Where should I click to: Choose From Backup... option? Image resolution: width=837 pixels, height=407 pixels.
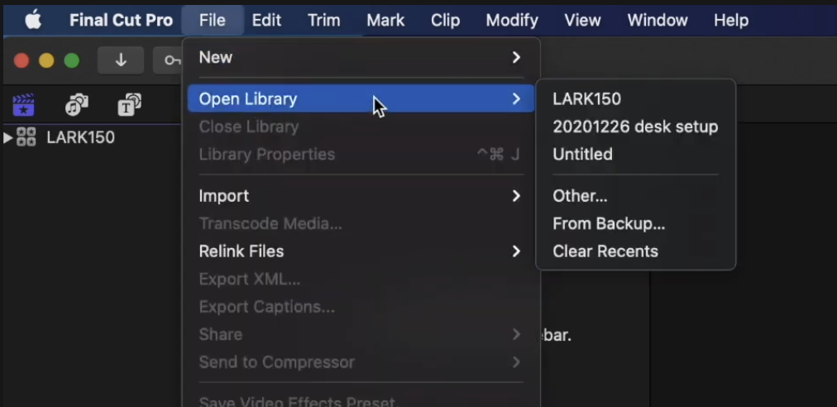pyautogui.click(x=636, y=224)
